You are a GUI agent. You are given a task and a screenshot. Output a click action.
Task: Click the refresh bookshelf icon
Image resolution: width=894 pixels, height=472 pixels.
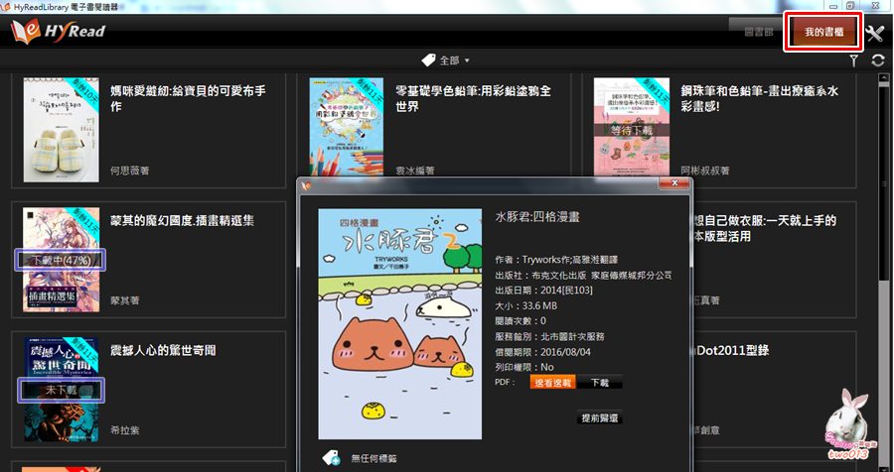[x=877, y=60]
